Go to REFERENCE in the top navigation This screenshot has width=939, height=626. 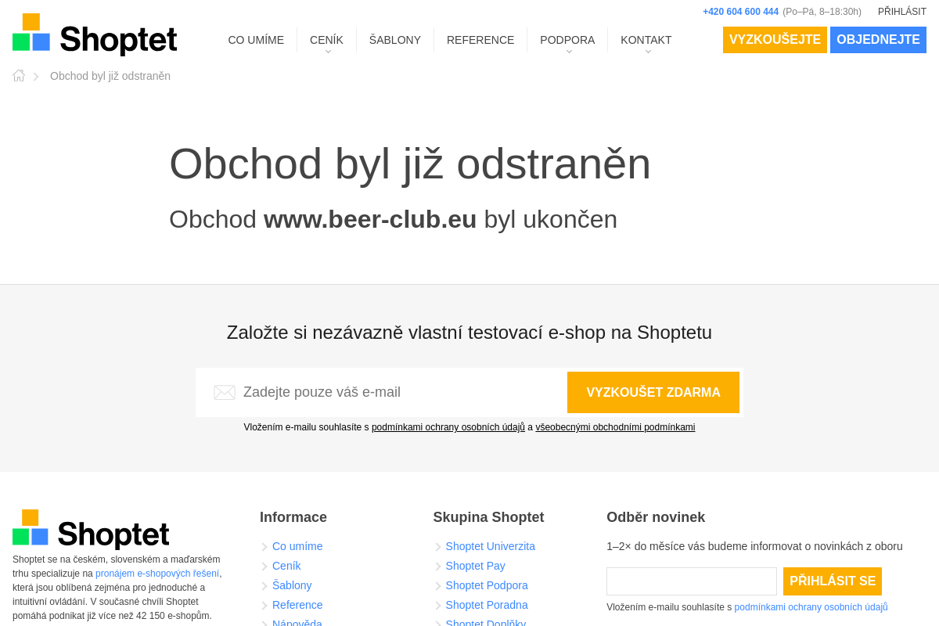click(x=480, y=40)
